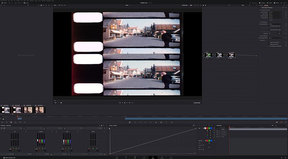Uncheck Use White Point Adaptation
The image size is (288, 159).
click(x=269, y=46)
